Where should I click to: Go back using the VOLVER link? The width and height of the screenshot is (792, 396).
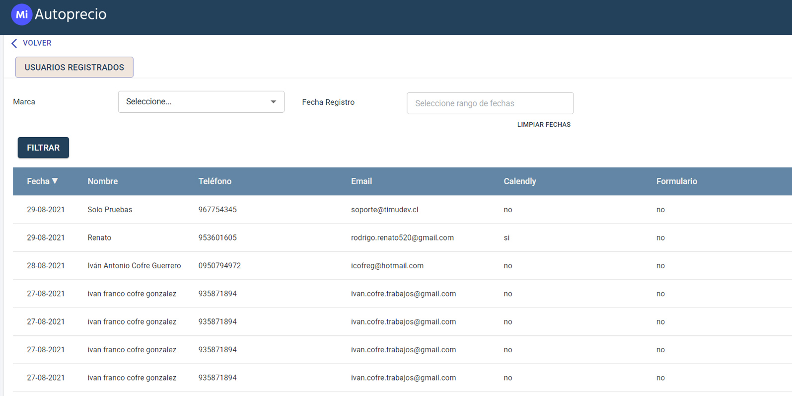click(x=37, y=43)
